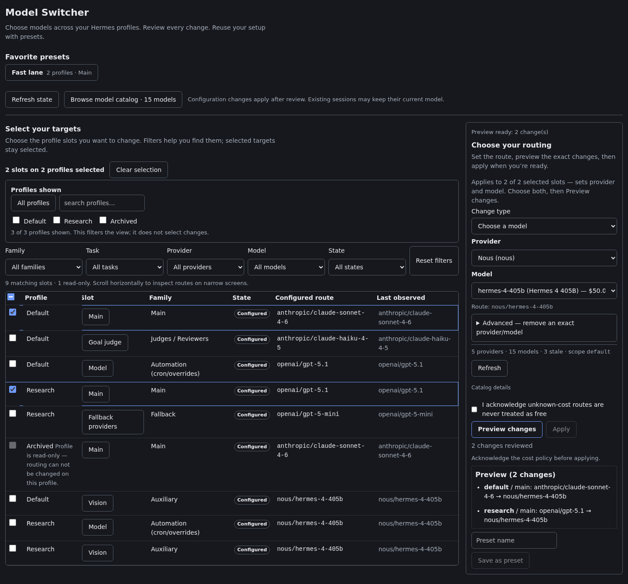This screenshot has height=584, width=628.
Task: Click Preview changes button
Action: tap(507, 429)
